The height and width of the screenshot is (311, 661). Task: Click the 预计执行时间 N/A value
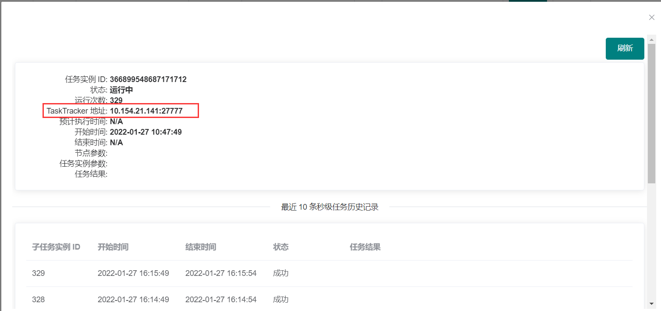(x=117, y=122)
